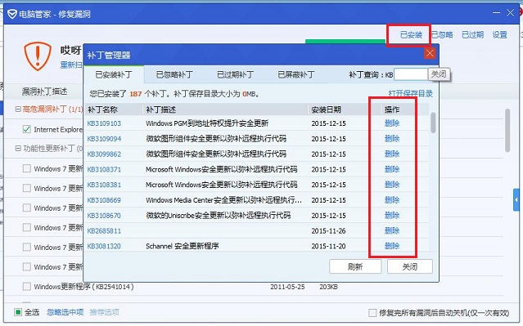Delete patch KB3108381

(392, 185)
